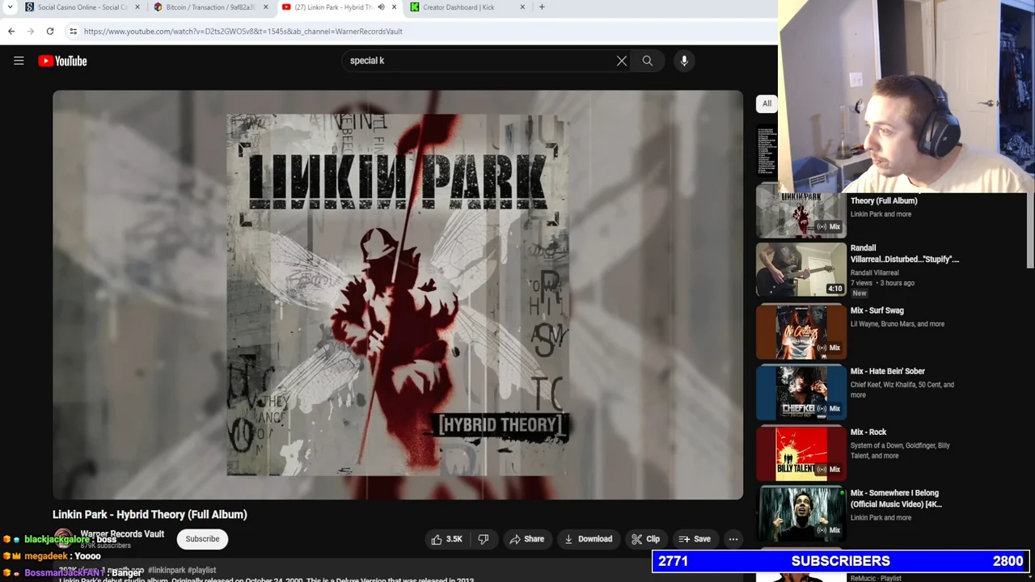Click the address bar URL
Image resolution: width=1035 pixels, height=582 pixels.
[x=243, y=32]
